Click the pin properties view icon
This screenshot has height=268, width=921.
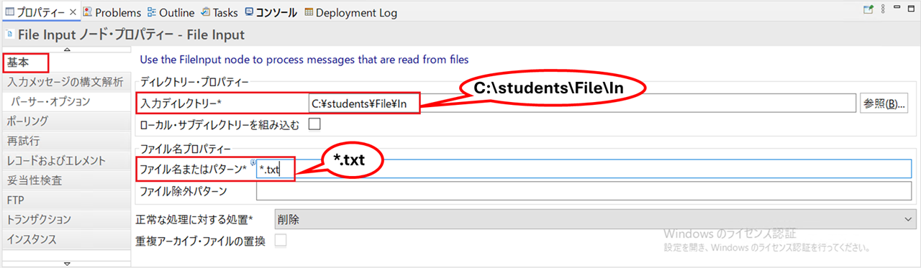coord(868,10)
